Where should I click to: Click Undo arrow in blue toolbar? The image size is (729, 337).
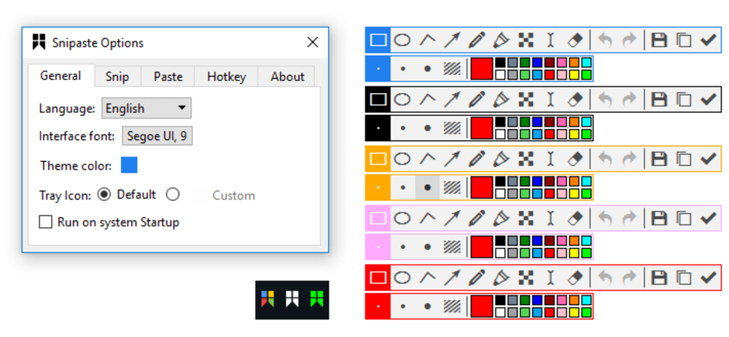(605, 40)
